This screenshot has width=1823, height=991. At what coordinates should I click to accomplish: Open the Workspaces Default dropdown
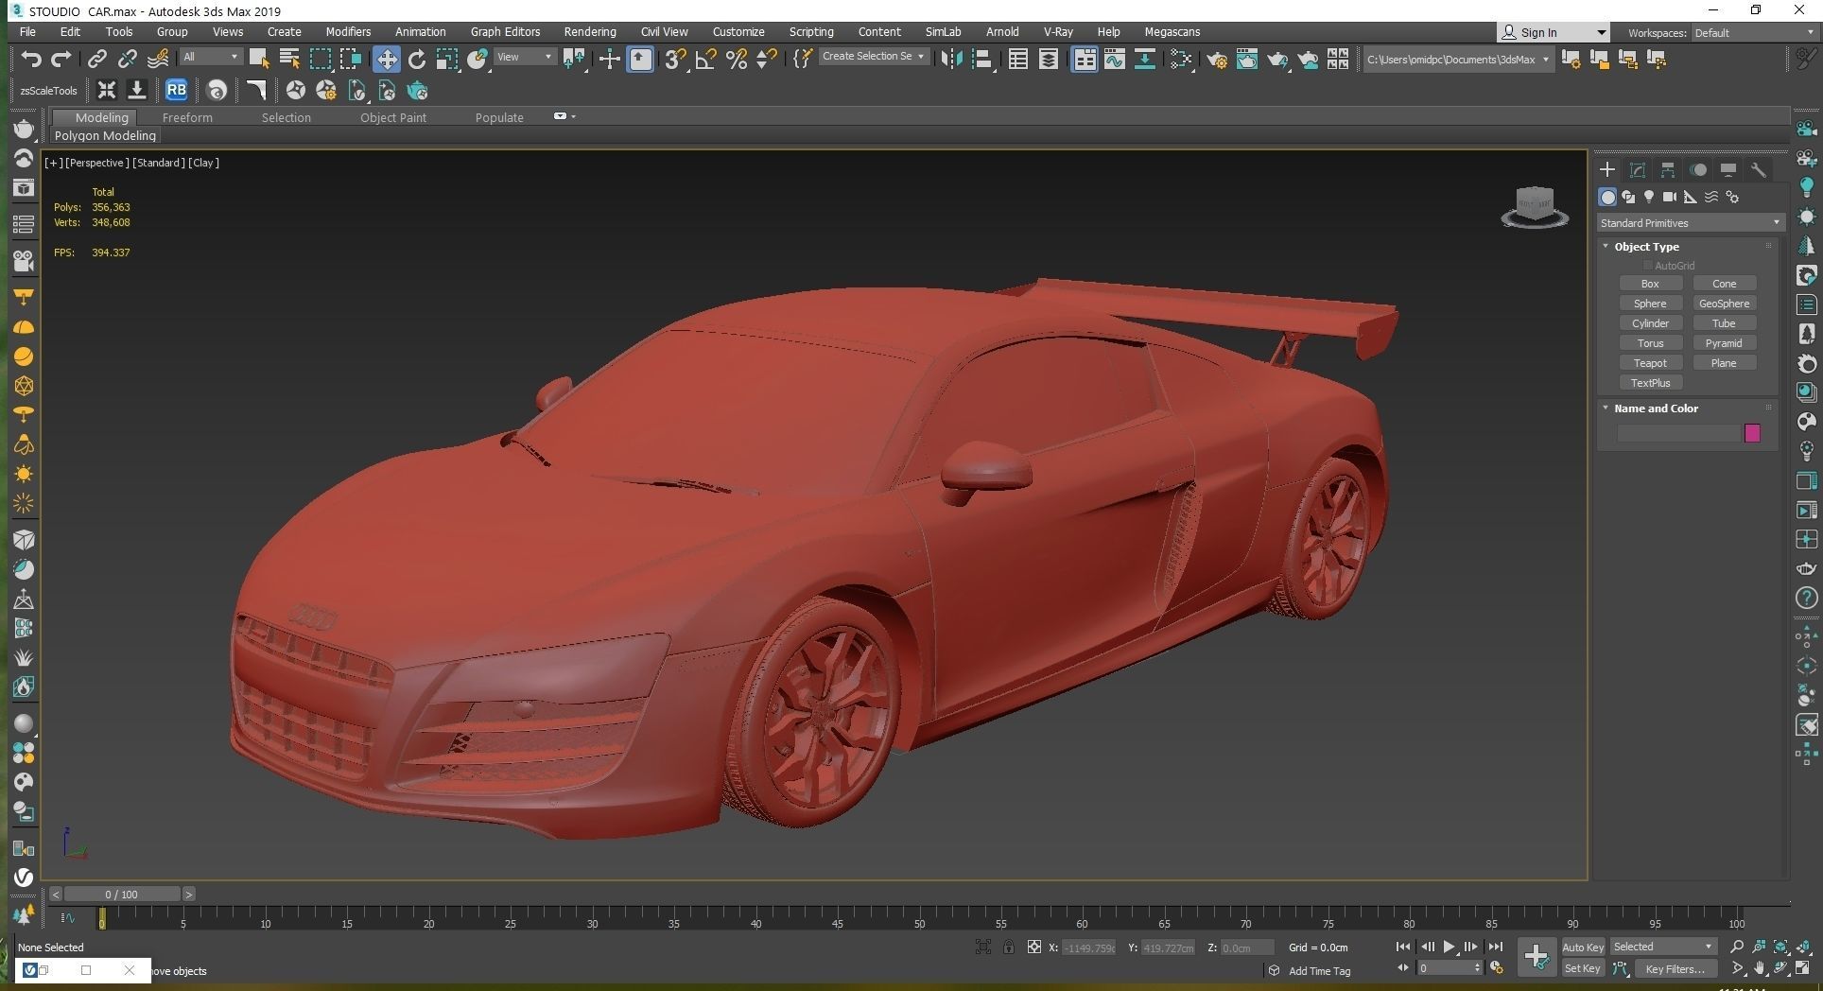click(x=1753, y=32)
